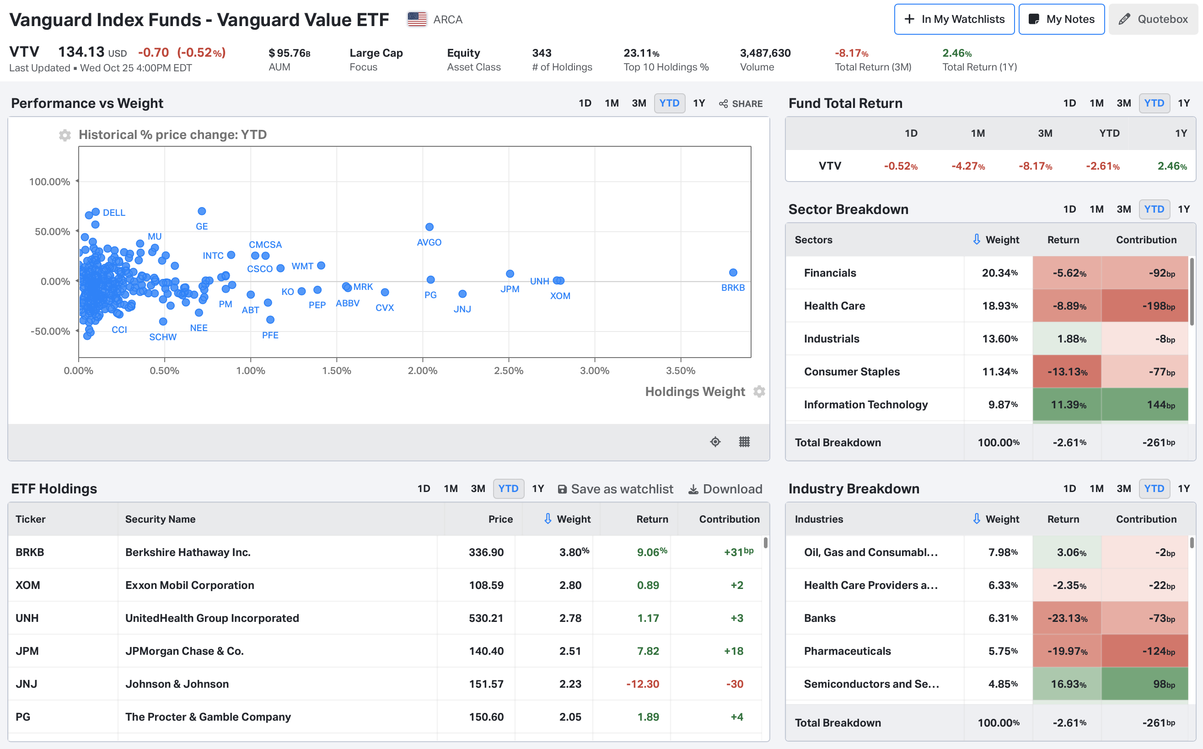1203x749 pixels.
Task: Sort Industry Breakdown by Weight arrow icon
Action: click(976, 519)
